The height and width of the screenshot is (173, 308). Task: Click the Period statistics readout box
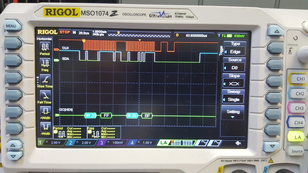[70, 132]
